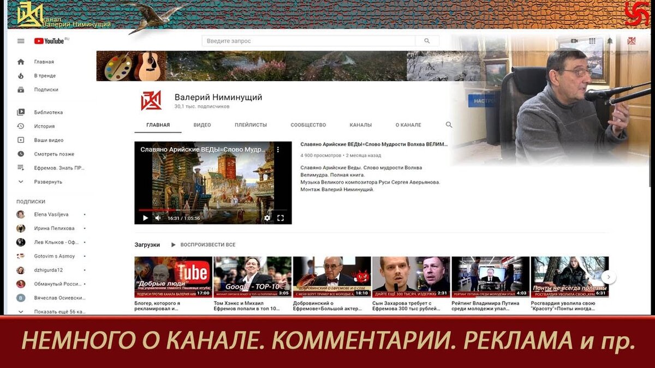Open notifications via the bell icon

click(610, 40)
